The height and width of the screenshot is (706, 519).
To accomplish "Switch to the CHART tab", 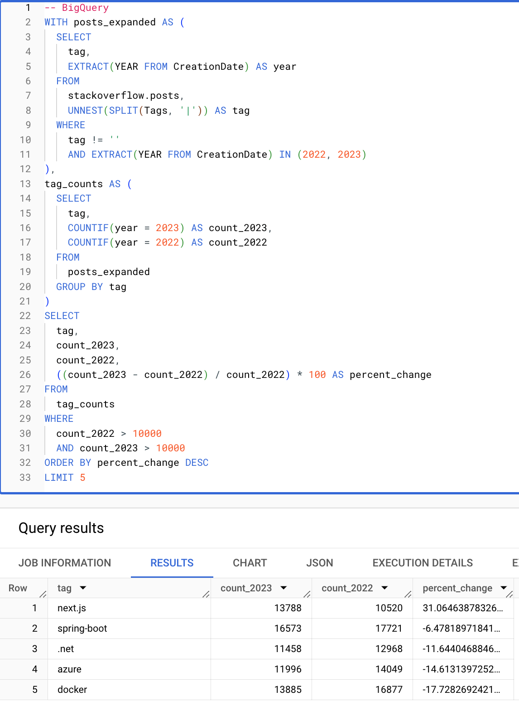I will 250,563.
